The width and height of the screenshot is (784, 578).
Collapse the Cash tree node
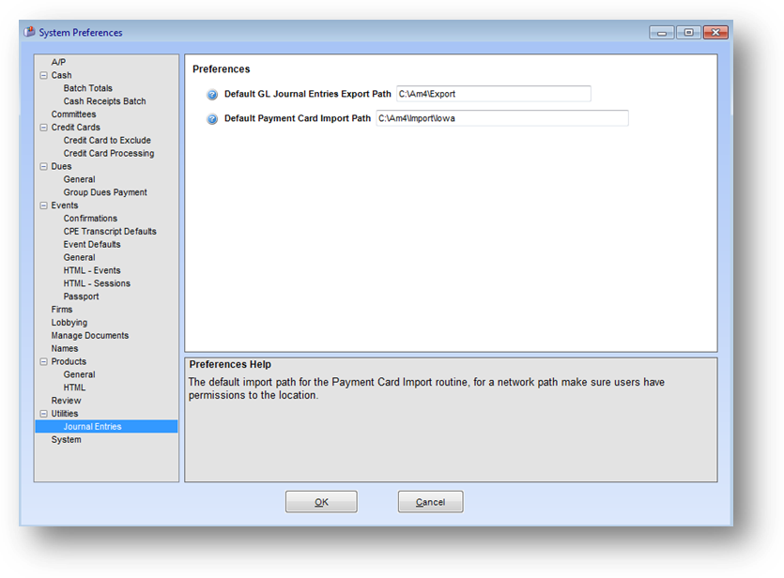[x=43, y=75]
